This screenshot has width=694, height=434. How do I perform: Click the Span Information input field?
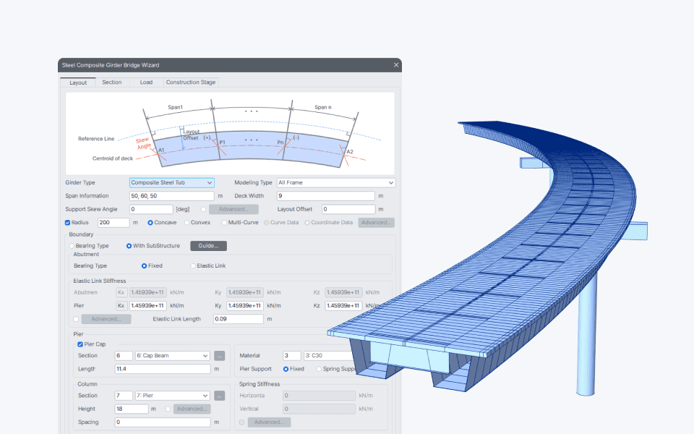pos(172,196)
